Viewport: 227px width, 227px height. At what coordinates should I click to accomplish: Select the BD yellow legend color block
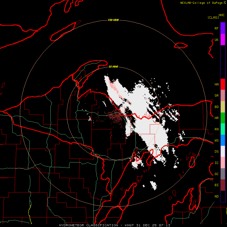tap(223, 107)
